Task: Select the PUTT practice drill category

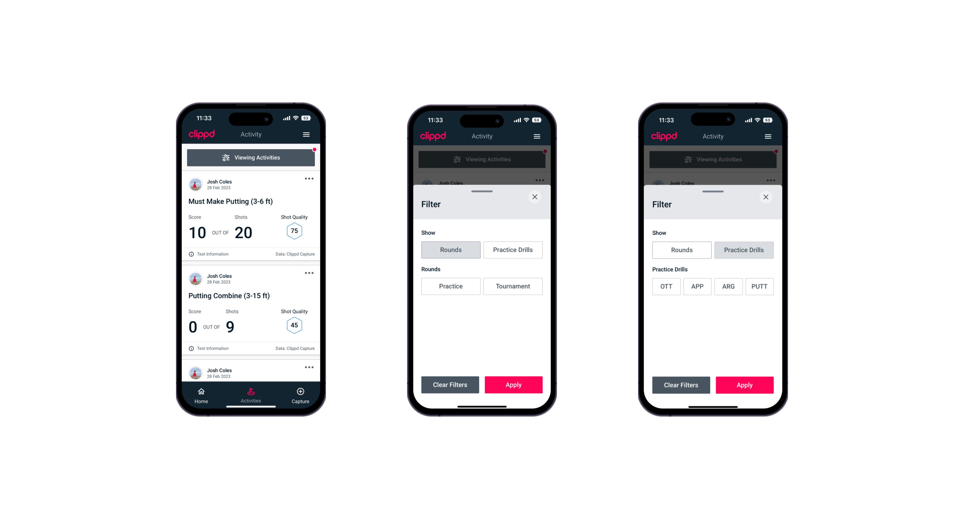Action: tap(760, 286)
